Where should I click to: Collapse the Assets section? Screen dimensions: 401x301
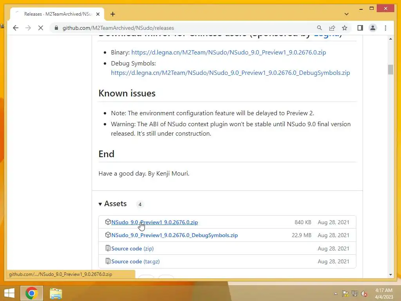[x=112, y=204]
